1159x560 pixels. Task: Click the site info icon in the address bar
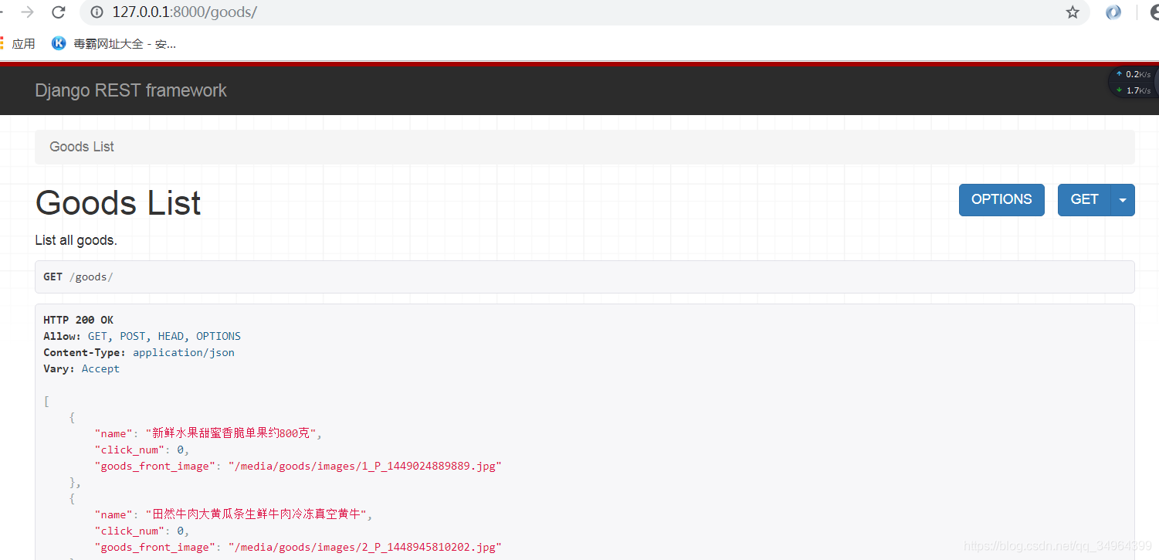pyautogui.click(x=97, y=12)
